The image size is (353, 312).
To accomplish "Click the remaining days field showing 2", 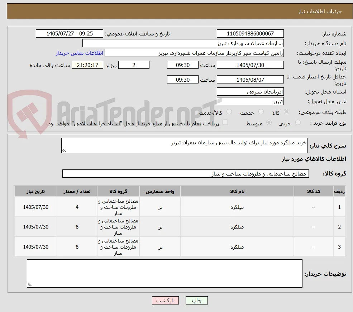I will [134, 65].
